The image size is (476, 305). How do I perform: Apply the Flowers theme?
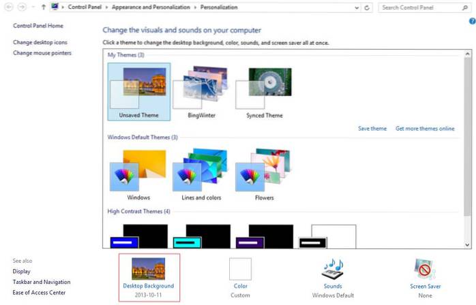(x=263, y=170)
